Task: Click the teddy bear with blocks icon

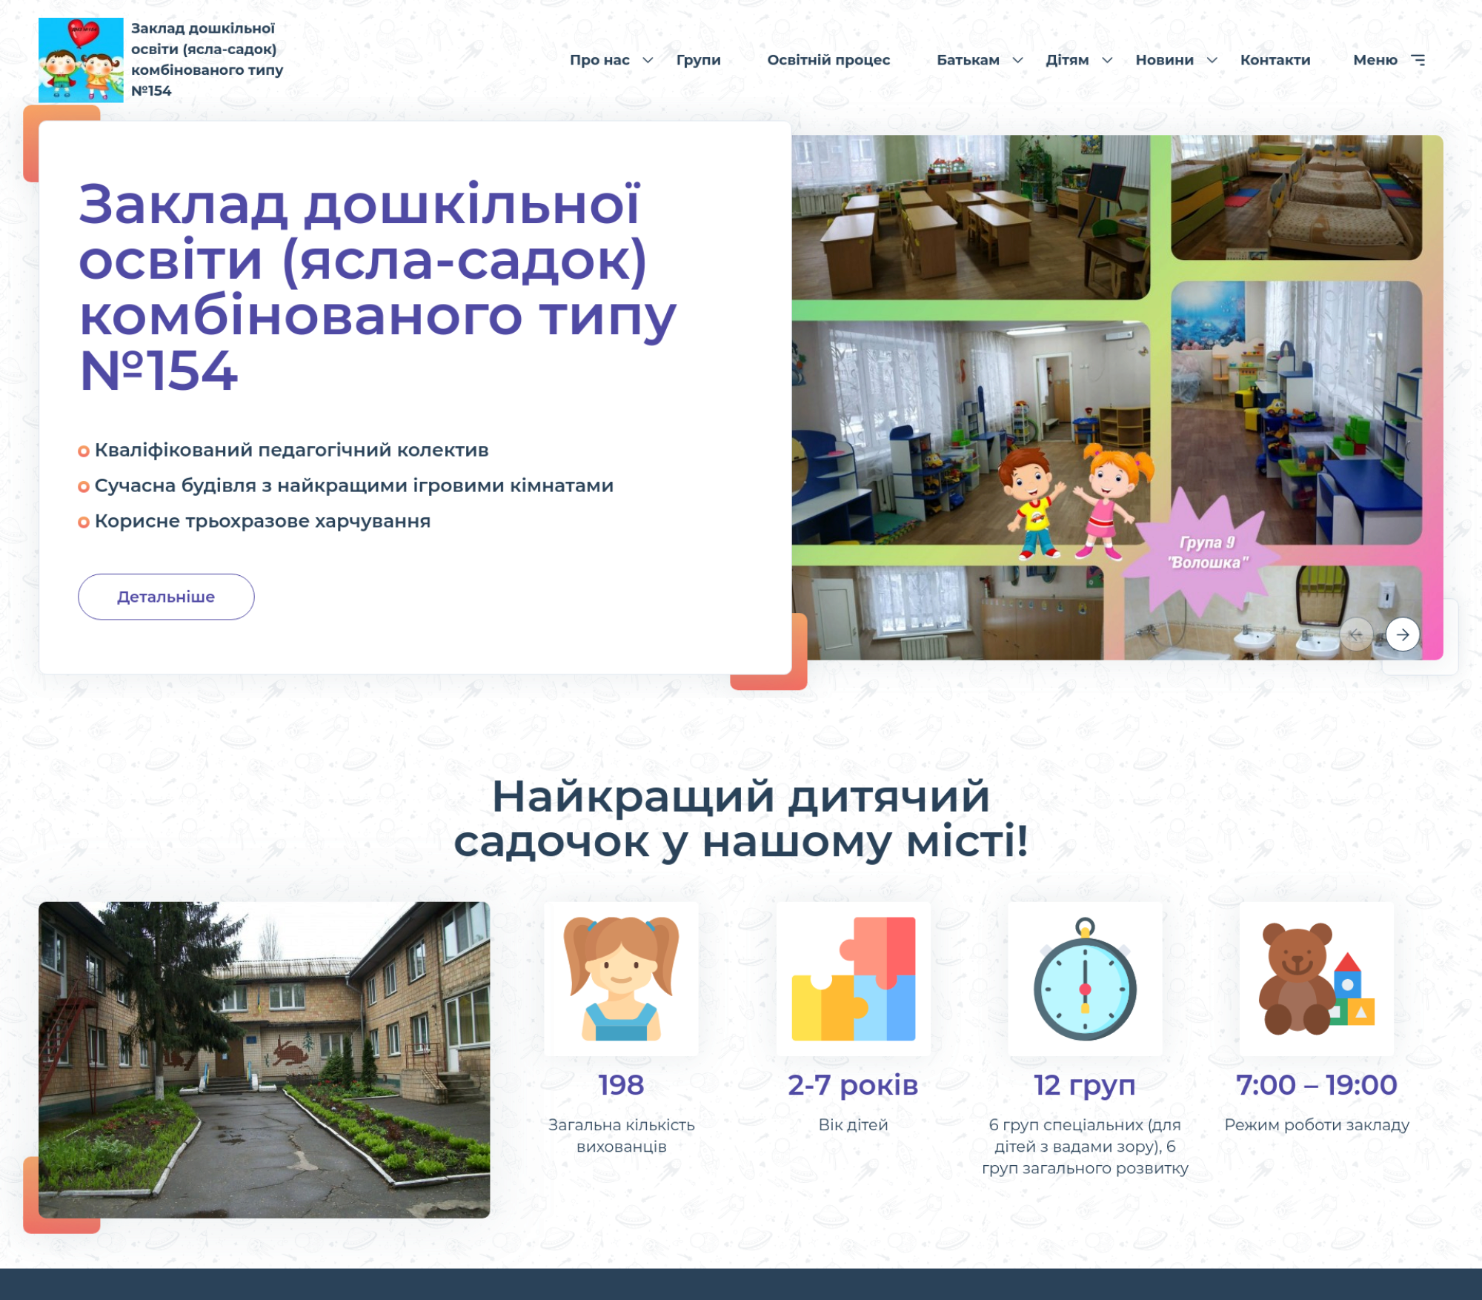Action: [x=1317, y=978]
